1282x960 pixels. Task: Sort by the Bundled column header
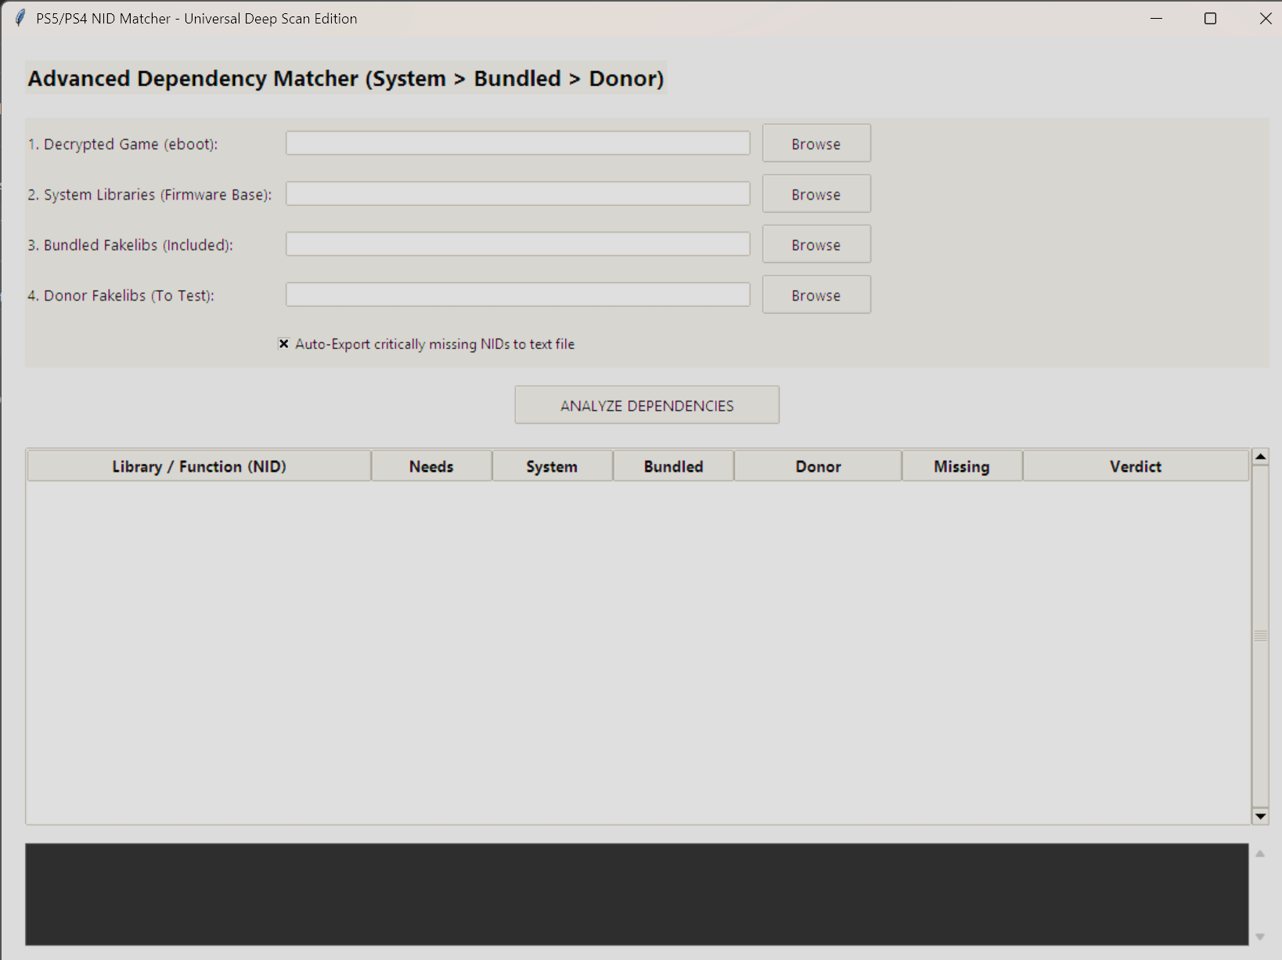tap(673, 466)
